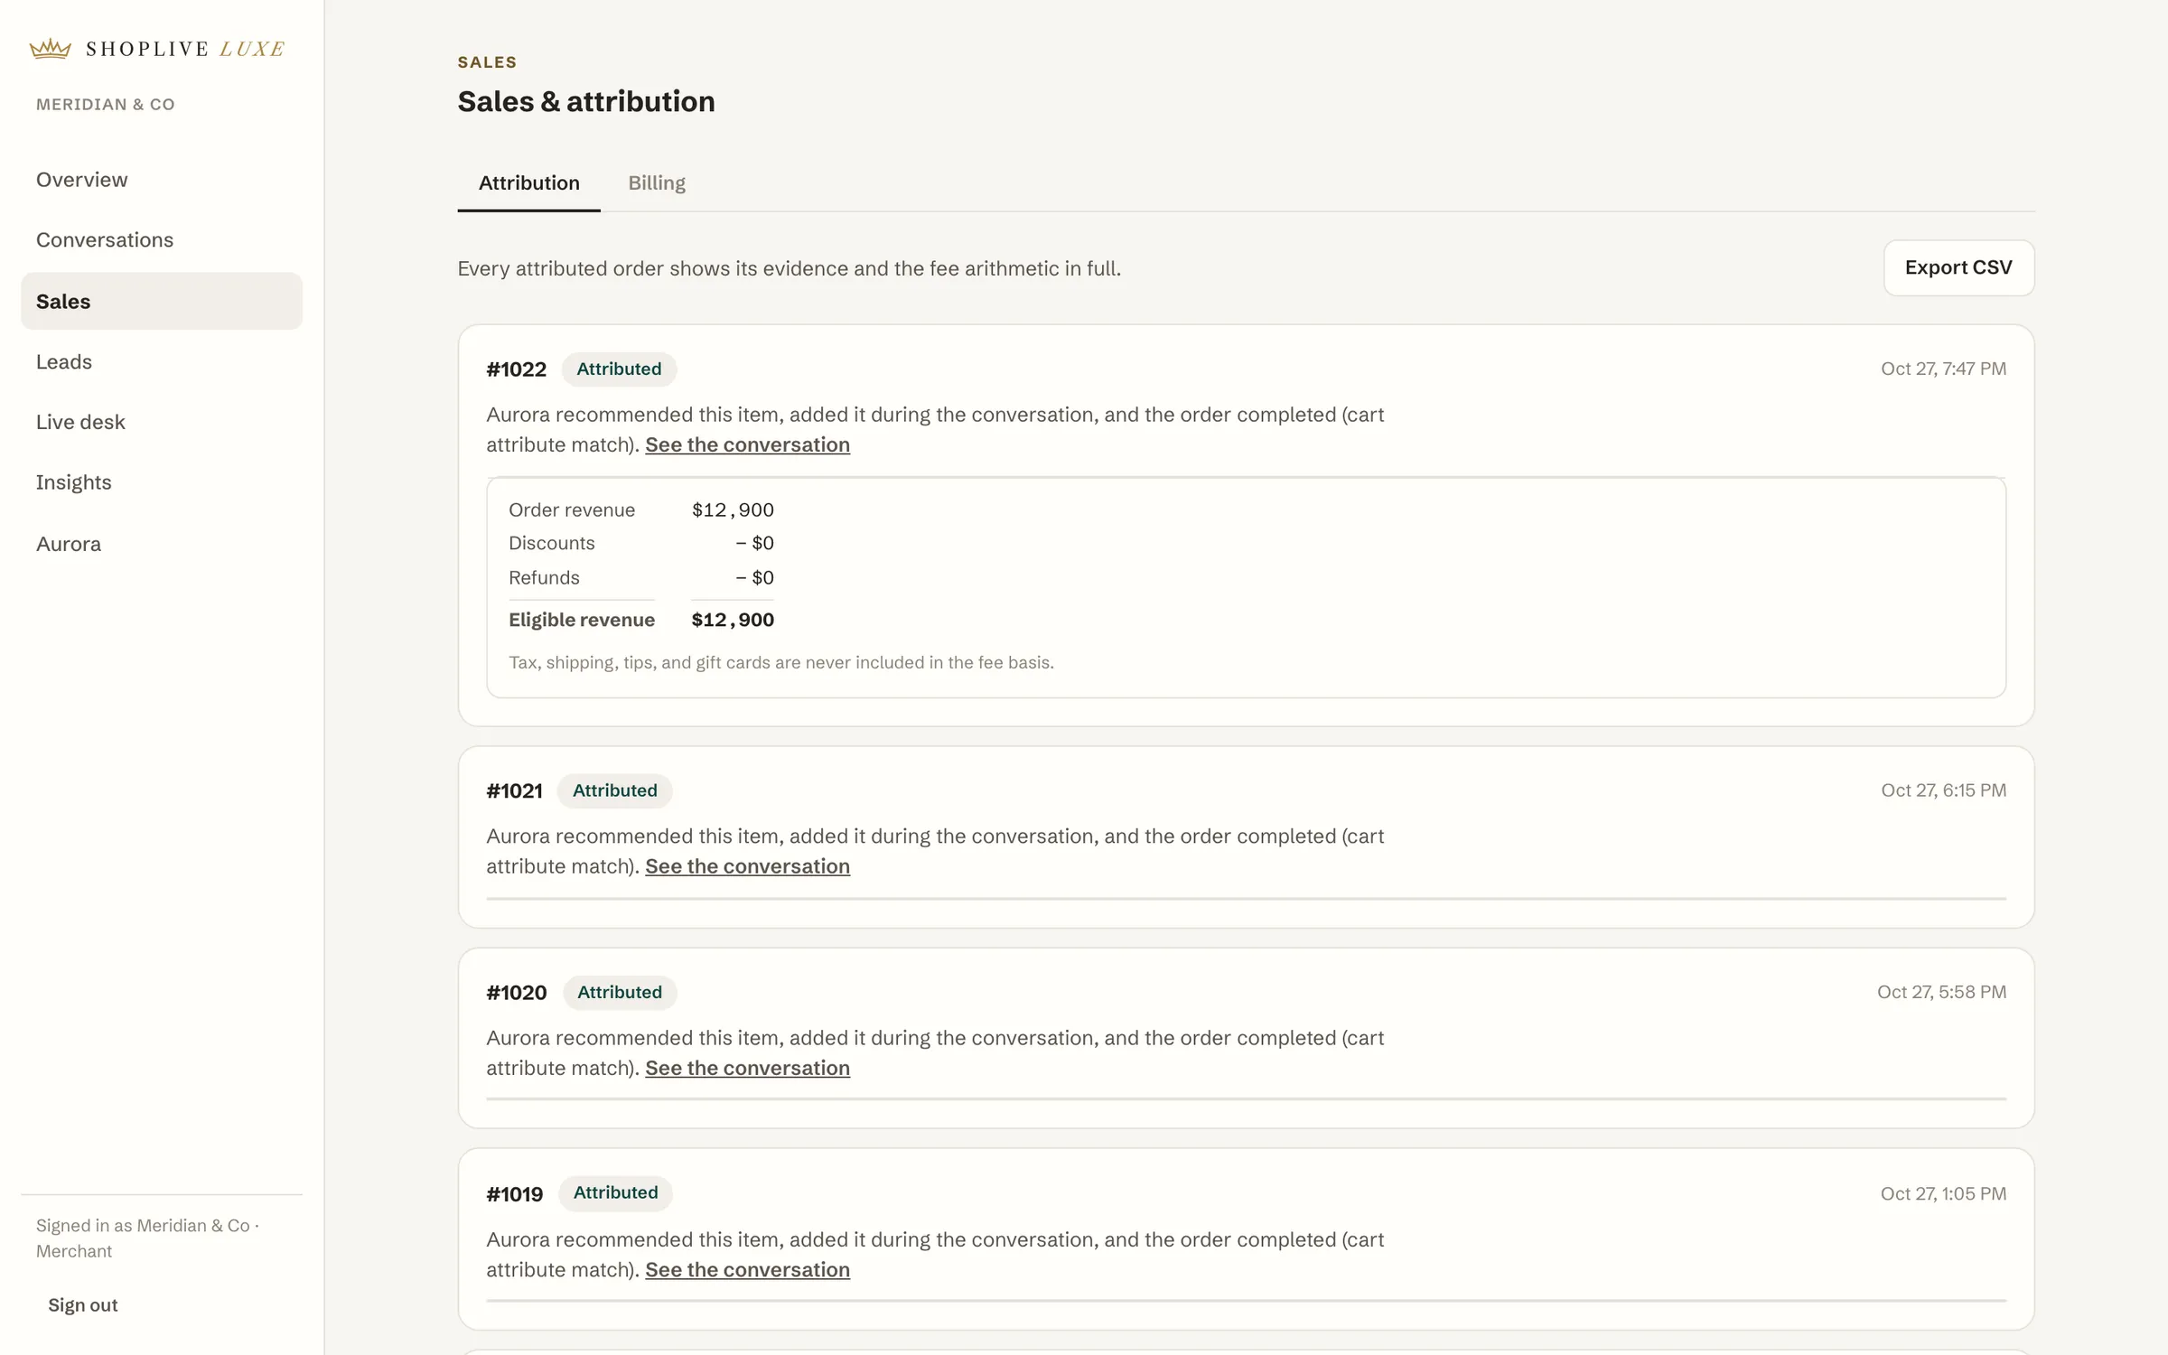Sign out of Meridian & Co
The width and height of the screenshot is (2168, 1355).
coord(83,1304)
